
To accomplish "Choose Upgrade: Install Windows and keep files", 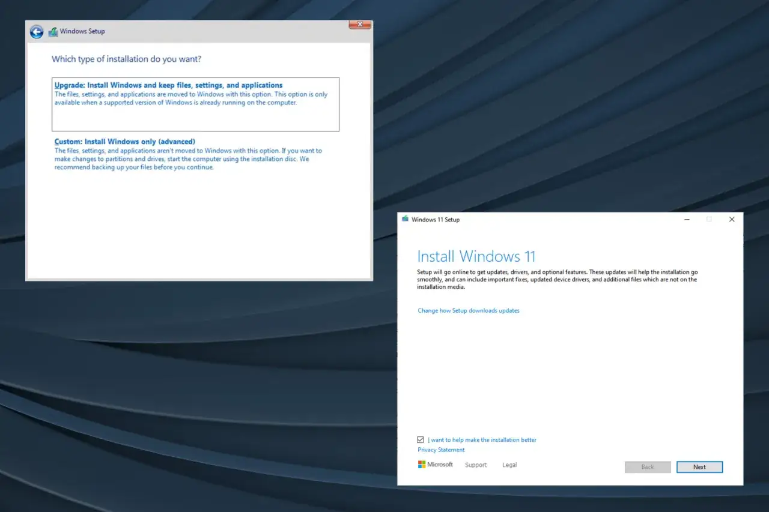I will [x=195, y=104].
